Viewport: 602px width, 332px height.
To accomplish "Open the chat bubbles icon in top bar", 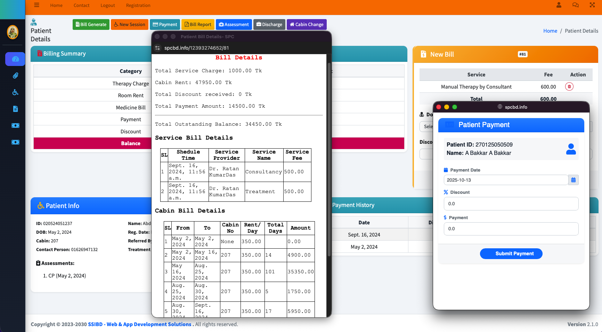I will point(576,5).
